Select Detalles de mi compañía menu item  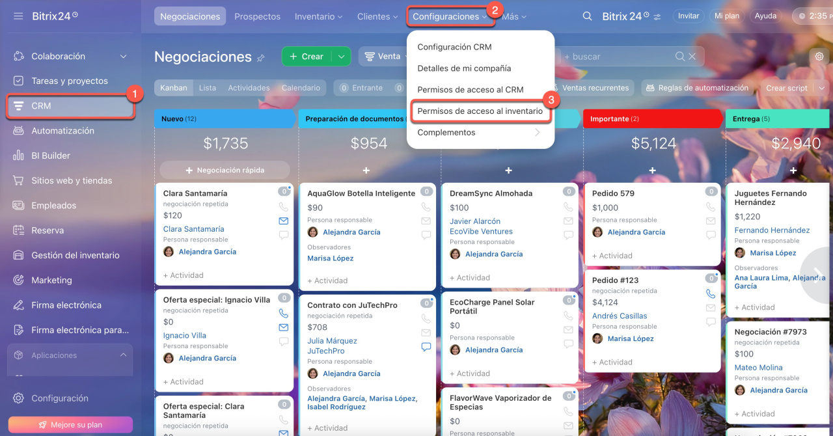pyautogui.click(x=464, y=68)
